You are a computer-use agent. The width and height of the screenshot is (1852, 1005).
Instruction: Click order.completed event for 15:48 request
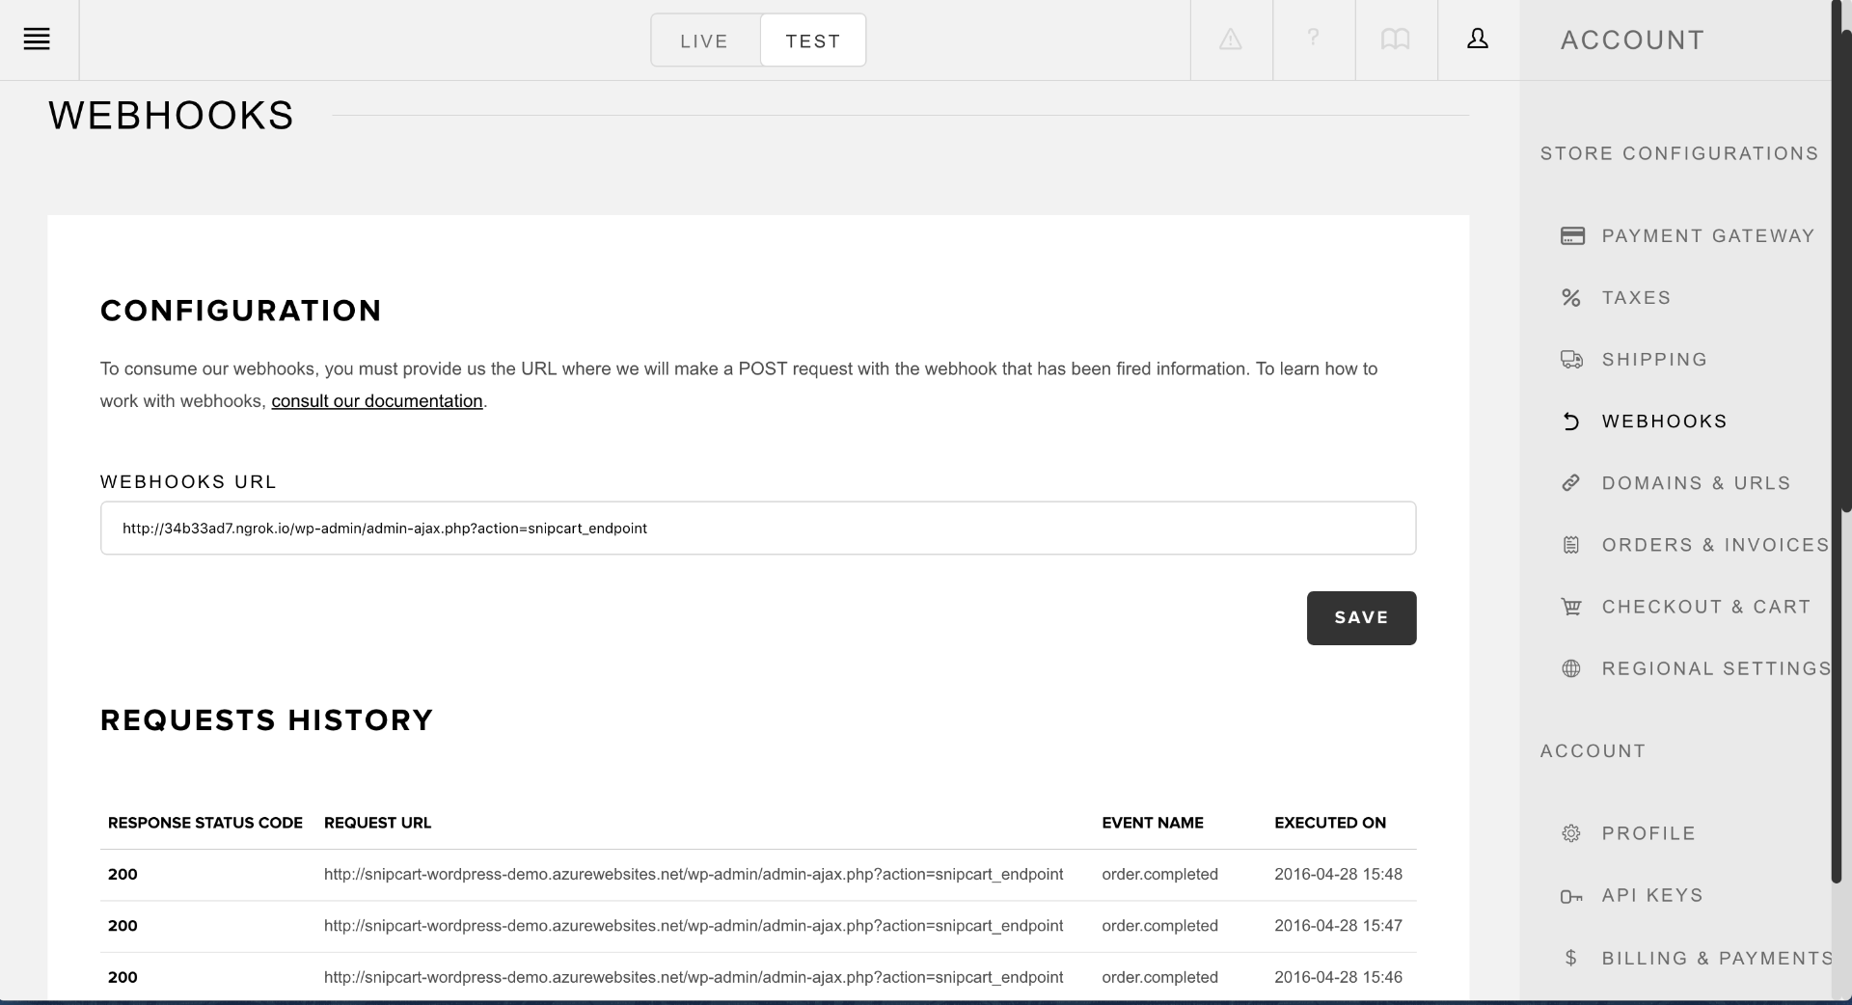pos(1159,874)
